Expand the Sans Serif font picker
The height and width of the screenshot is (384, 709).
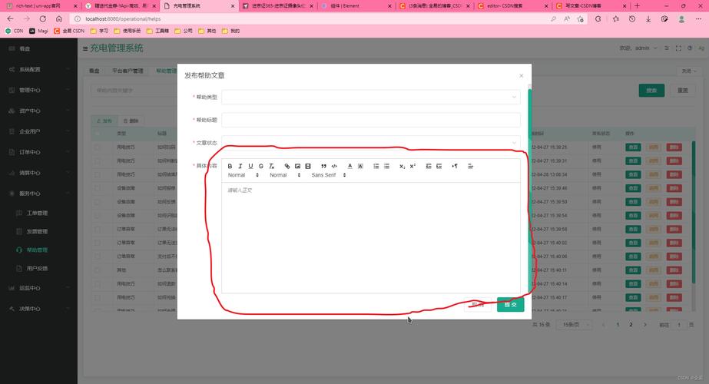point(328,175)
